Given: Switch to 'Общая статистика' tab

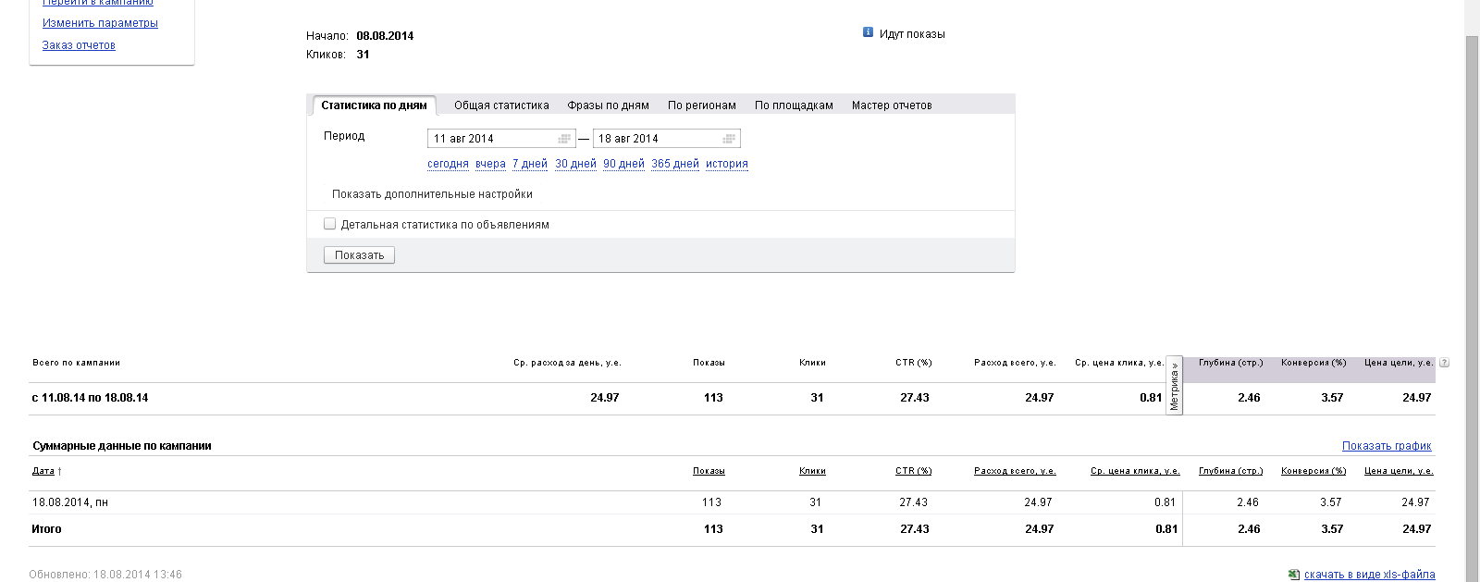Looking at the screenshot, I should point(501,105).
